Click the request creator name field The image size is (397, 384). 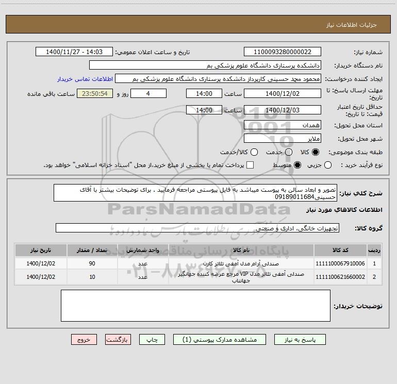click(218, 78)
